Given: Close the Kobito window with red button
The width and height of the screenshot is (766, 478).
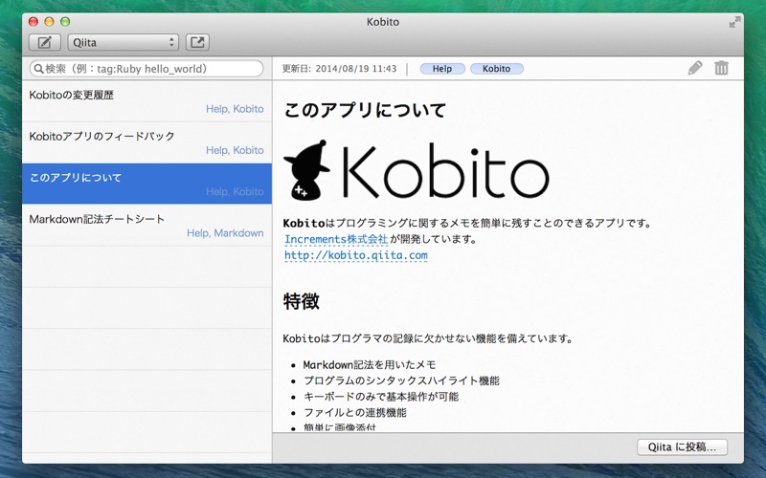Looking at the screenshot, I should point(34,21).
